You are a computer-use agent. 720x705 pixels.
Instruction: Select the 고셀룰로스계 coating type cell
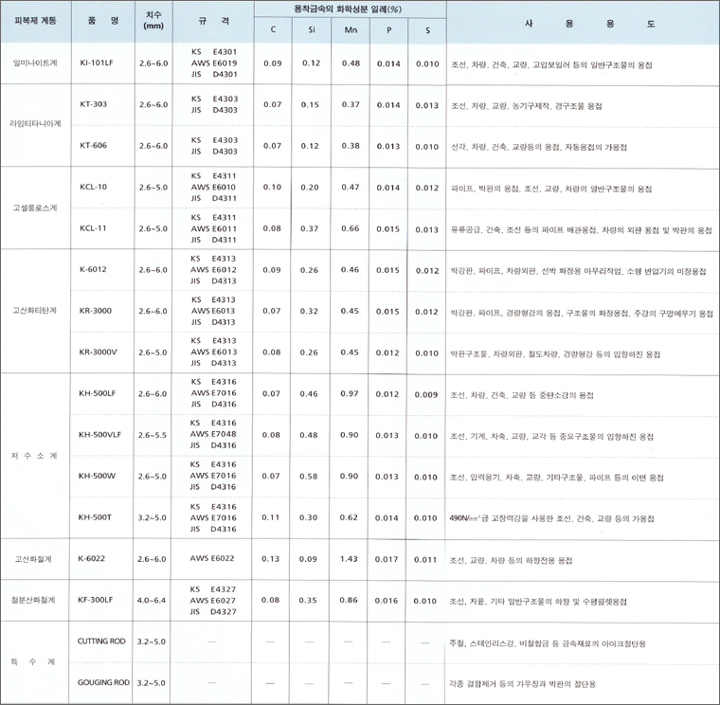pyautogui.click(x=35, y=208)
